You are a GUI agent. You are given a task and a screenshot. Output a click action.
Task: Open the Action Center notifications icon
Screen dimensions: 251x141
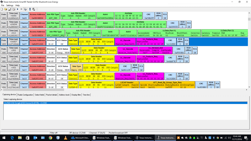coord(246,138)
